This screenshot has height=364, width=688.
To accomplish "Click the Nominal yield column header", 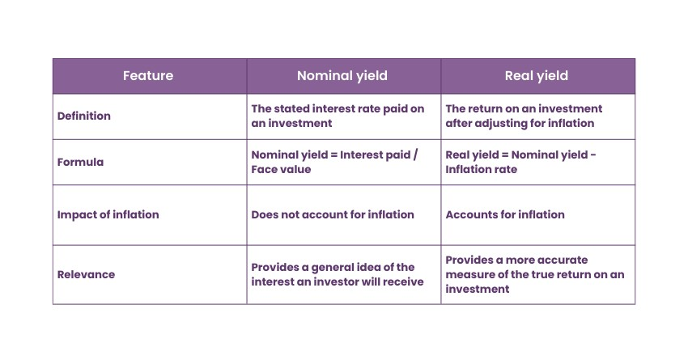I will tap(342, 76).
